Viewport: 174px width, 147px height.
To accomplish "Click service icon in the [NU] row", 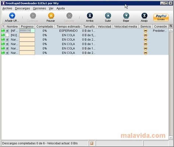I will tap(146, 35).
